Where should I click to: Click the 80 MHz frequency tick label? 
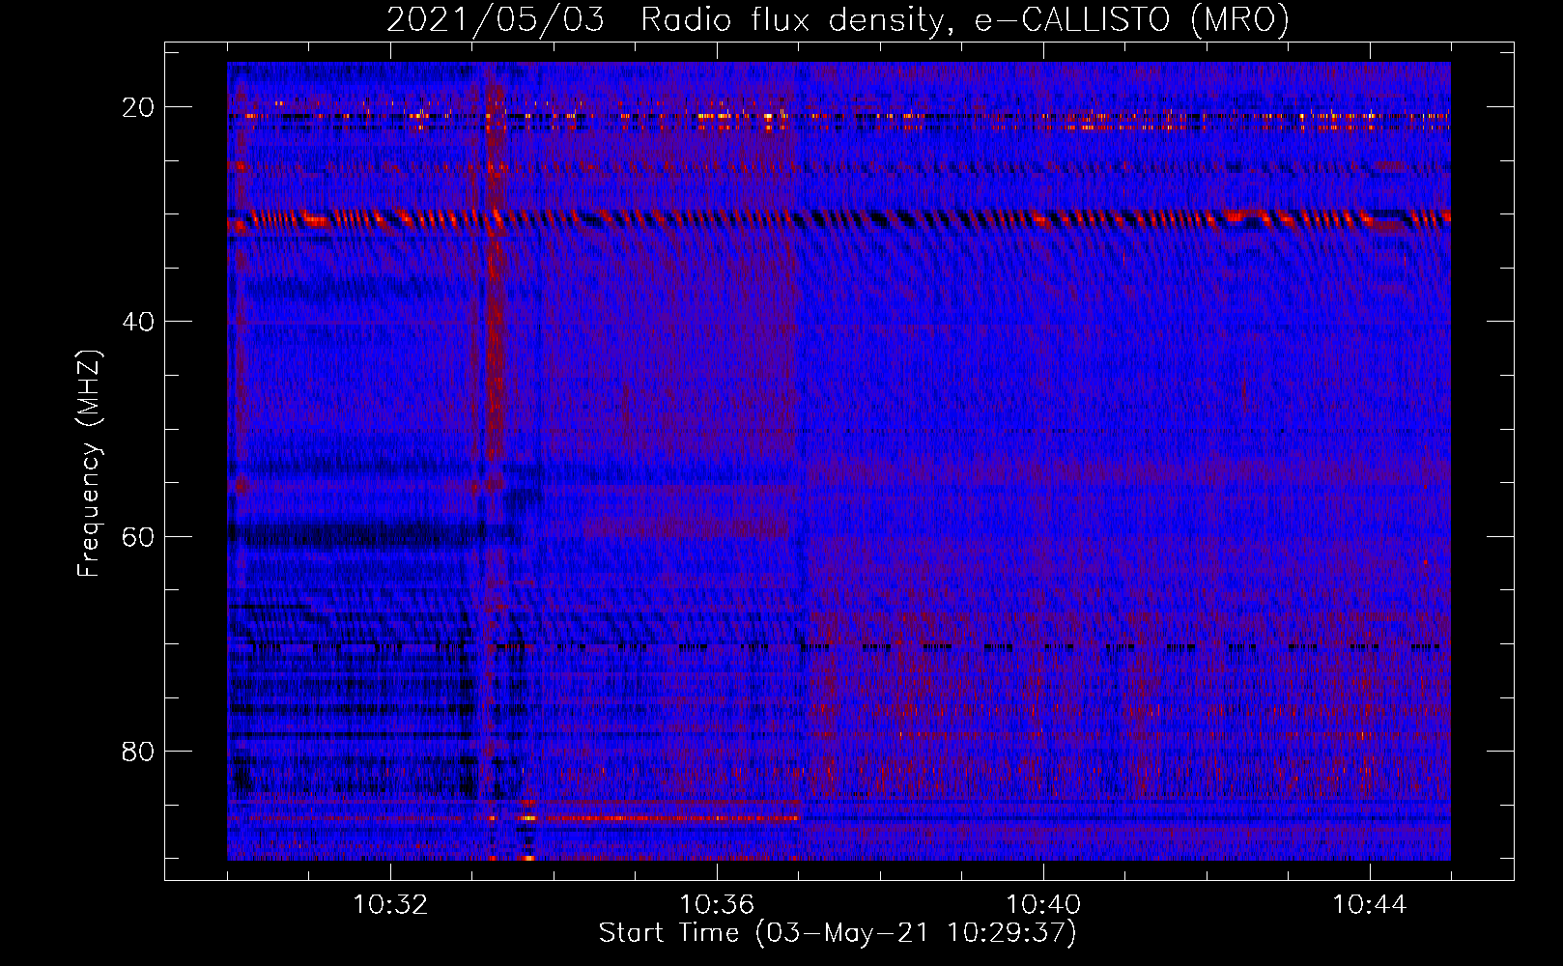(x=138, y=752)
